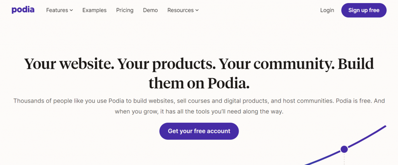Expand the Features chevron arrow
Image resolution: width=398 pixels, height=165 pixels.
pyautogui.click(x=72, y=10)
